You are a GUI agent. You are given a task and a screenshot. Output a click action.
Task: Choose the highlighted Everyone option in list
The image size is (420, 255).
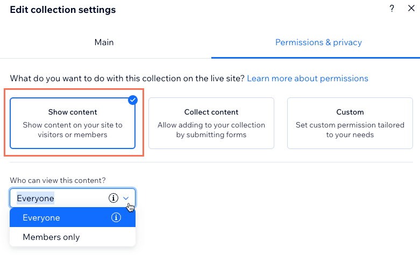pos(73,217)
